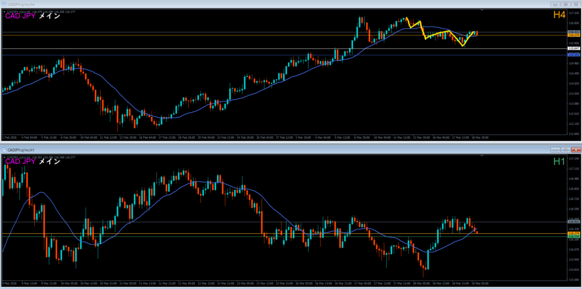Click 117.240 on the H1 price scale

(574, 158)
